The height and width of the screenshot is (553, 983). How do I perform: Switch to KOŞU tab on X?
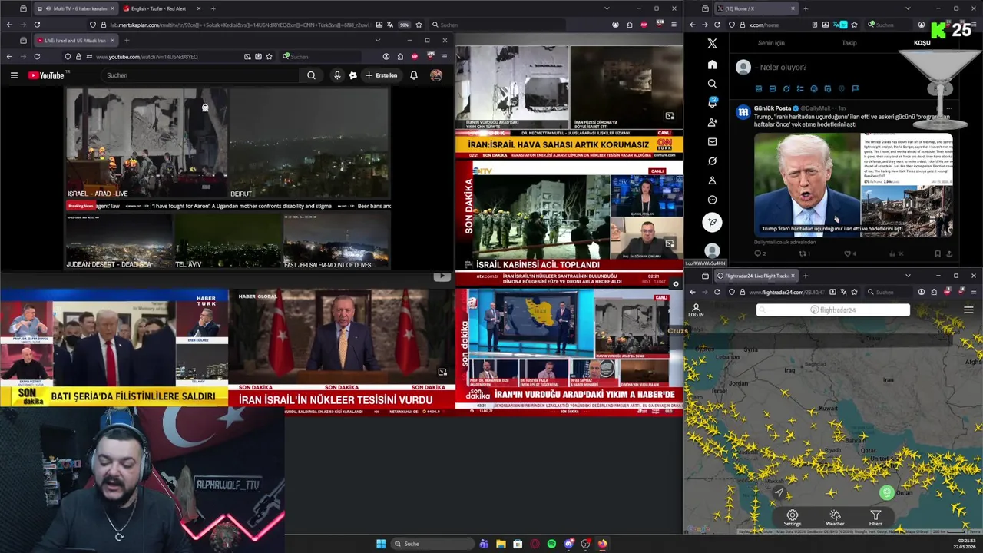click(922, 43)
